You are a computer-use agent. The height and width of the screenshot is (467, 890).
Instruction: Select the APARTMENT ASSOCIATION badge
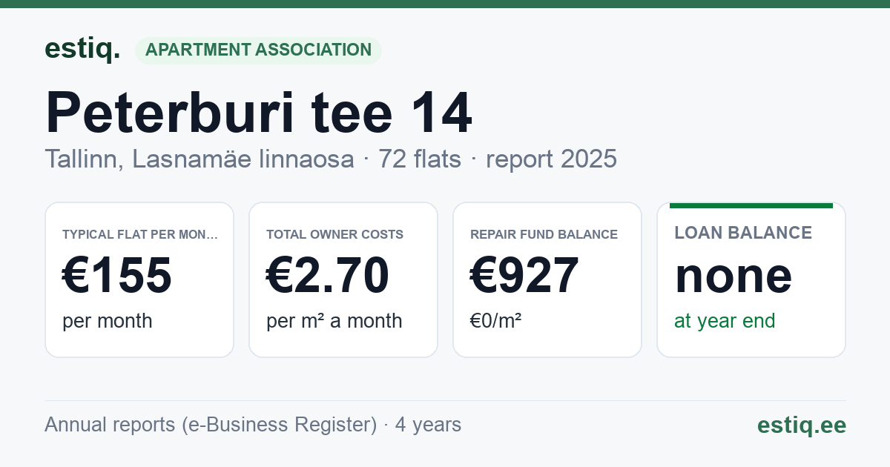click(258, 50)
